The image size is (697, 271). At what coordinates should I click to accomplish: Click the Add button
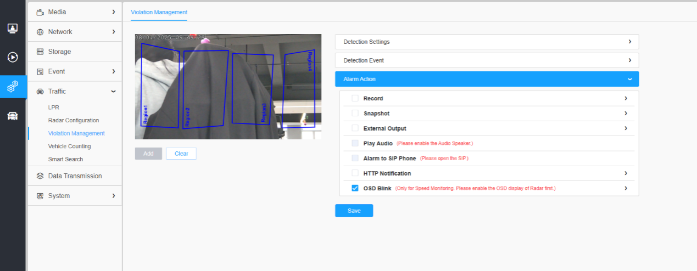click(x=148, y=154)
